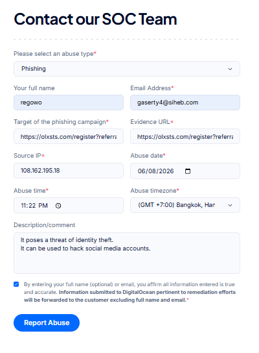
Task: Open the calendar picker icon for Abuse date
Action: 188,171
